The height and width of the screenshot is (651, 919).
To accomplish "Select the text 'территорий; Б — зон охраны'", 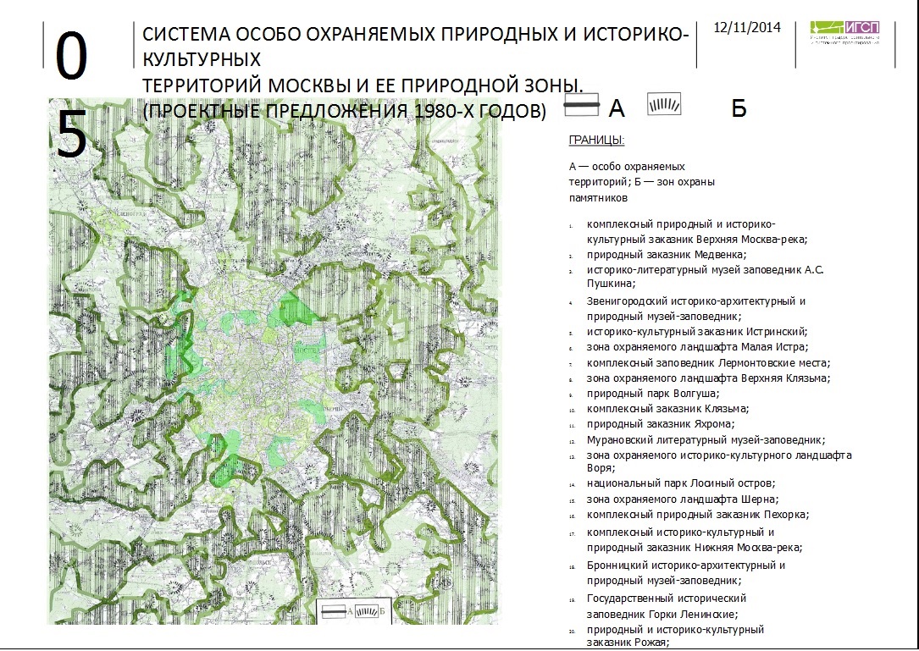I will (x=642, y=182).
